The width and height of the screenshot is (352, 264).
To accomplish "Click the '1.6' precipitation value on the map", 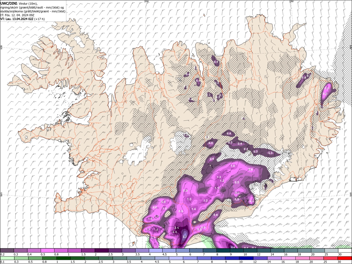I will [150, 219].
